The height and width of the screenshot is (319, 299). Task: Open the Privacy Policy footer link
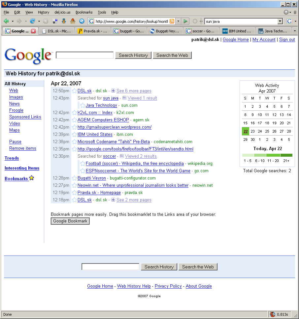coord(168,286)
